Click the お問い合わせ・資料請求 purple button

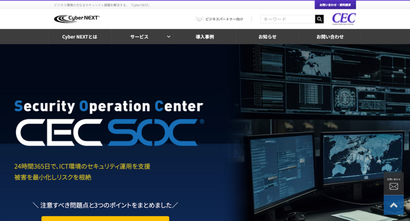click(x=335, y=5)
